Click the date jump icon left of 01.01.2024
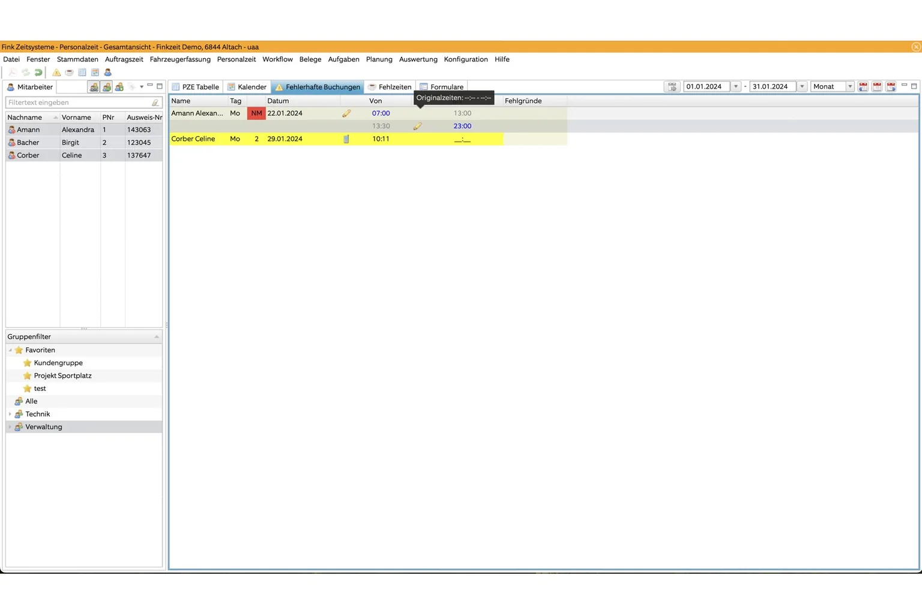This screenshot has height=614, width=922. [x=672, y=87]
